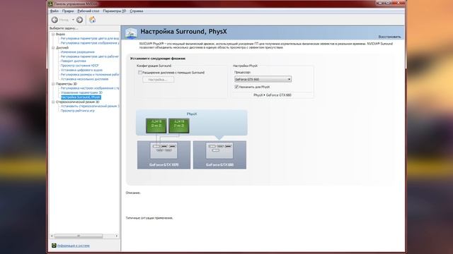453x254 pixels.
Task: Open Изменение разрешения task
Action: pos(78,52)
